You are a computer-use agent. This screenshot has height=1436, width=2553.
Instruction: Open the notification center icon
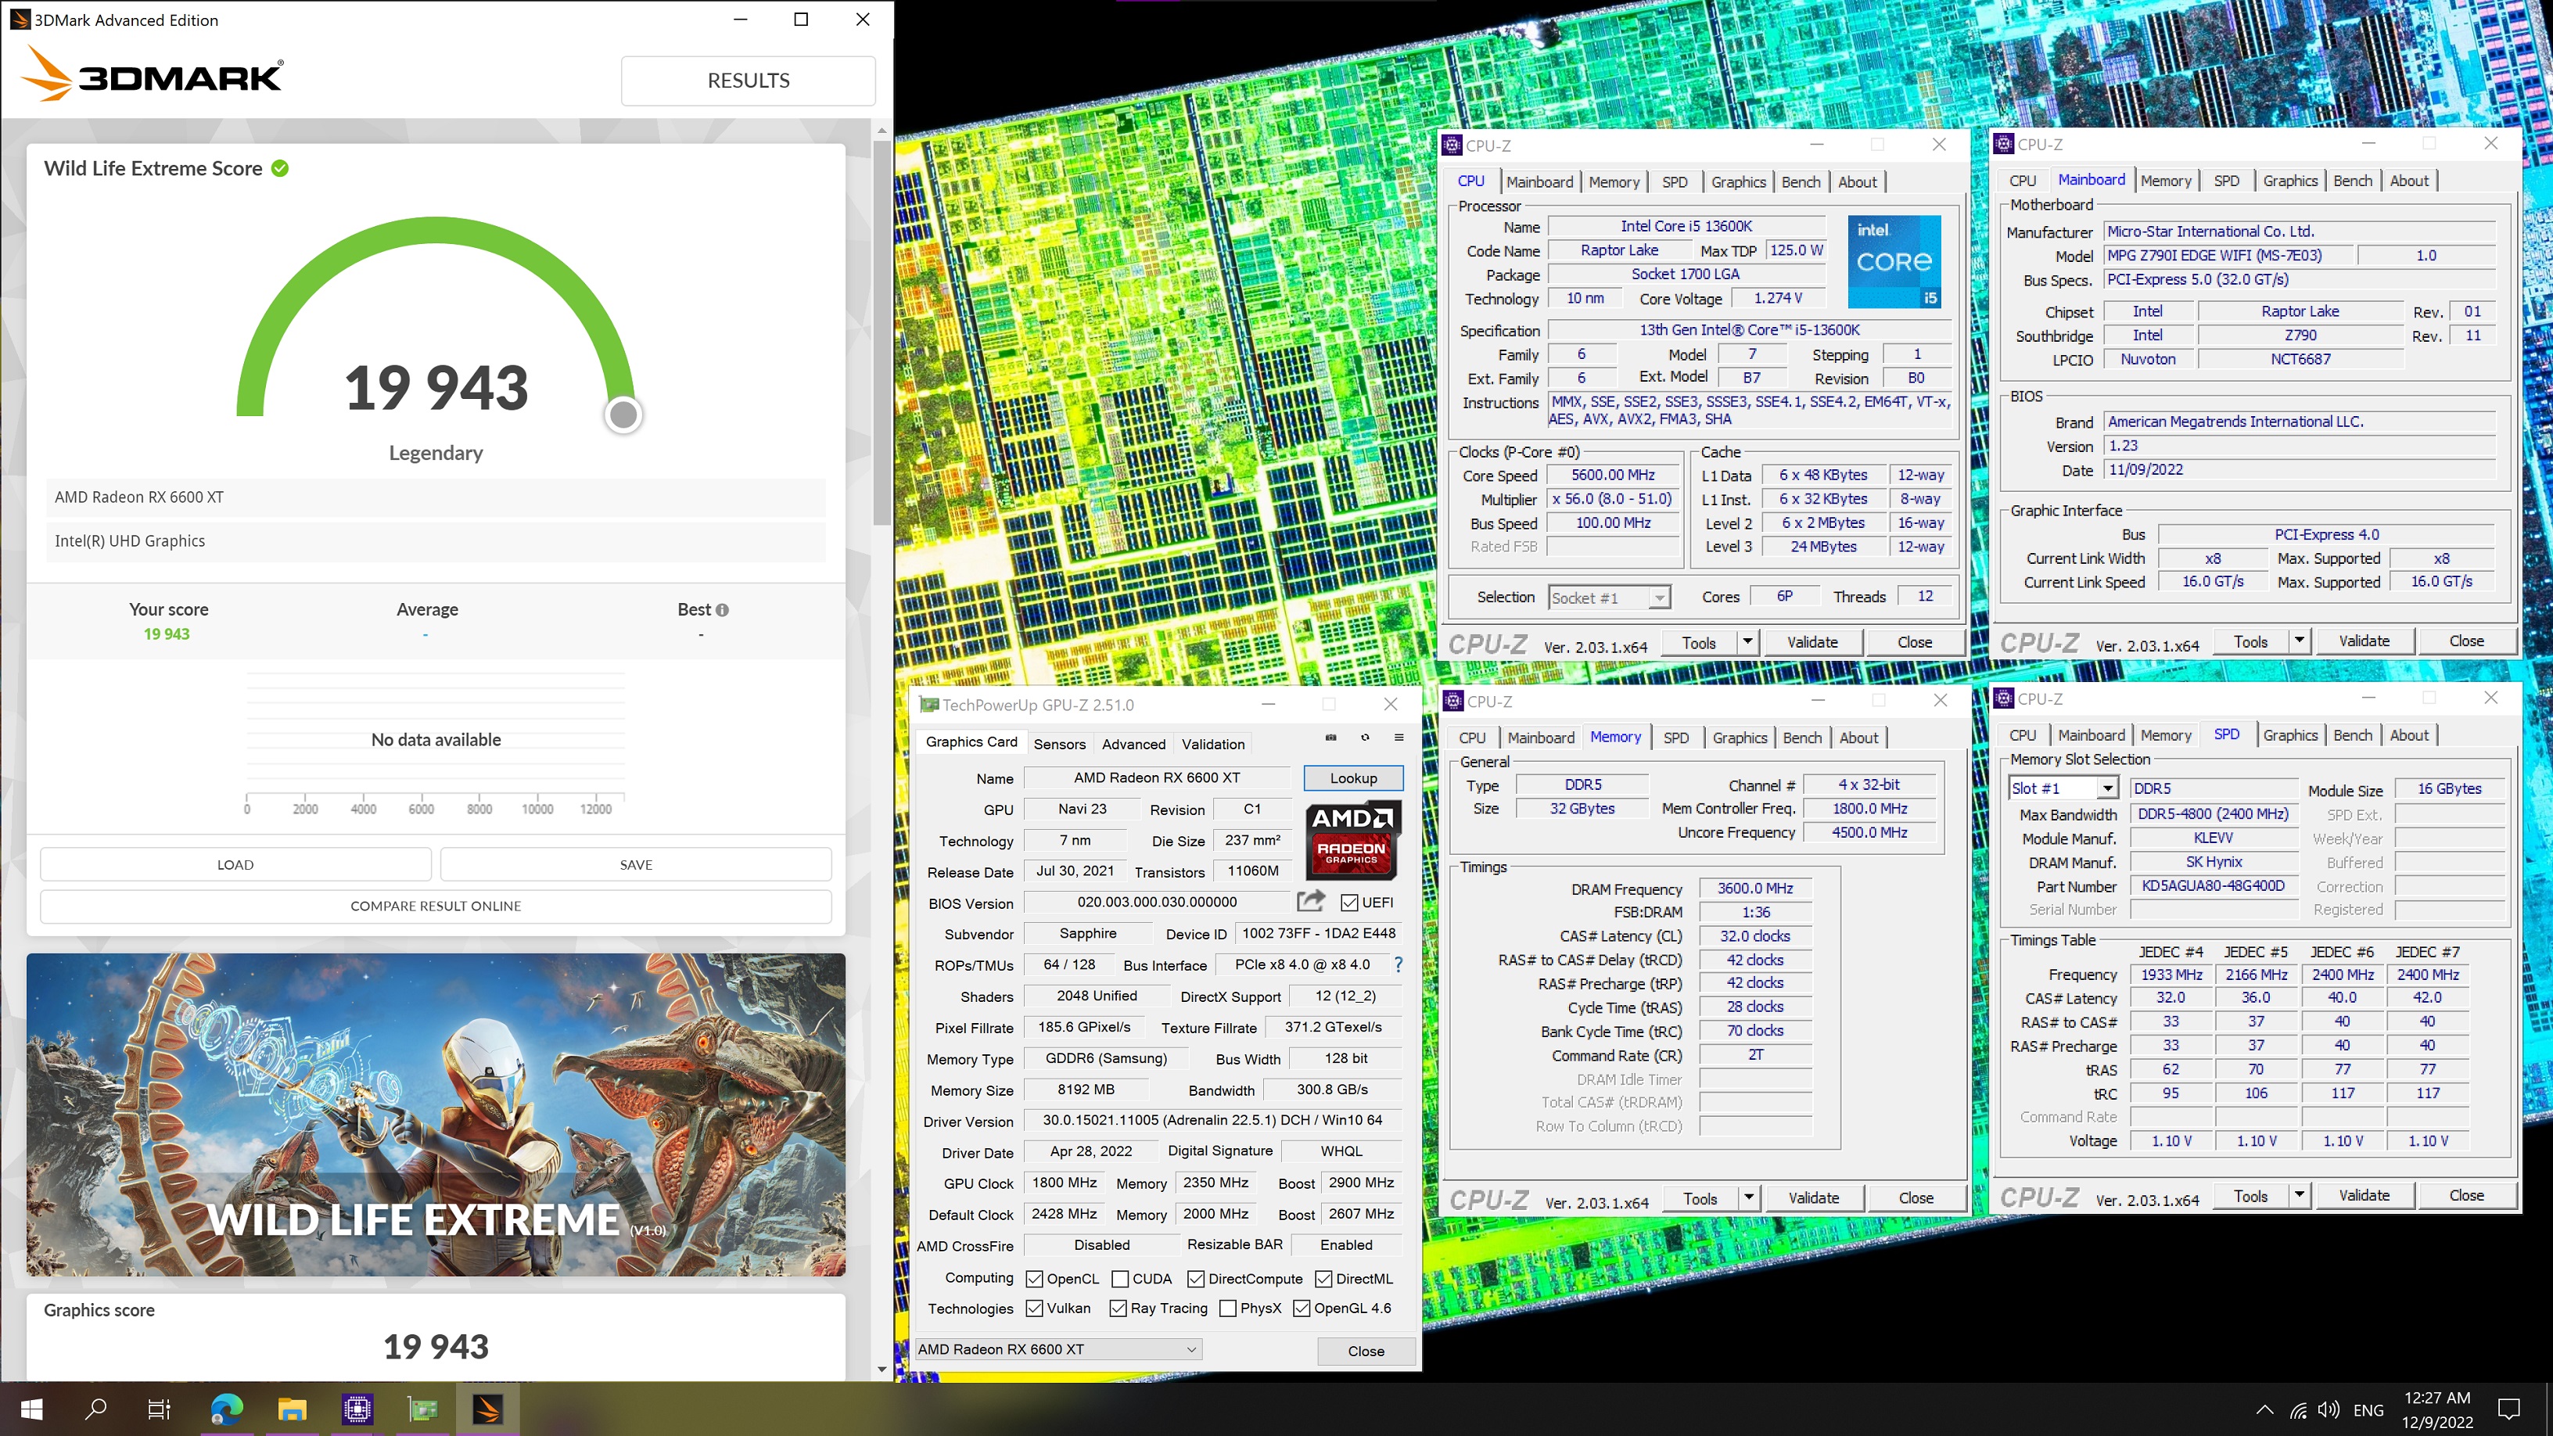tap(2508, 1409)
